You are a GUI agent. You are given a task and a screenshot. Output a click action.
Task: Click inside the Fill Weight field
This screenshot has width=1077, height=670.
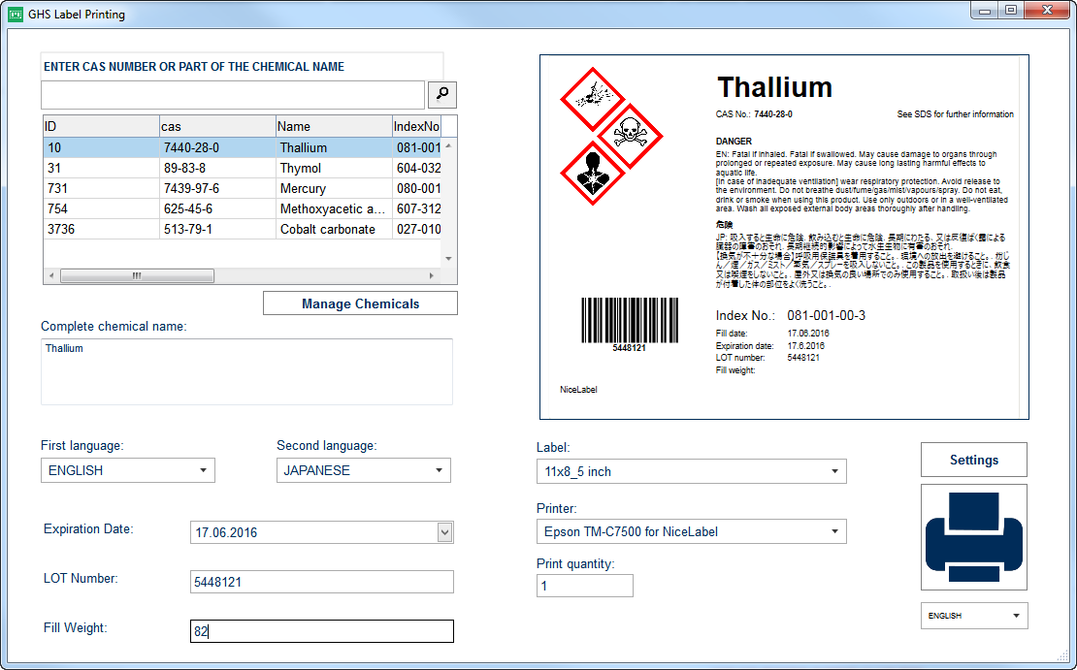[320, 630]
